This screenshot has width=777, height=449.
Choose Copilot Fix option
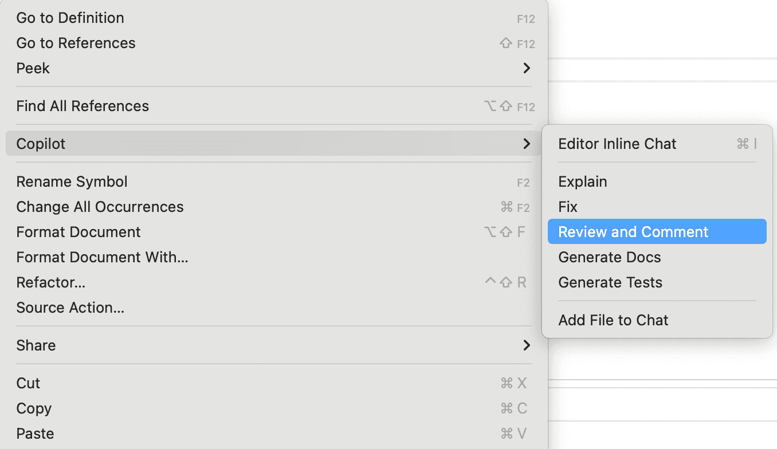tap(568, 207)
